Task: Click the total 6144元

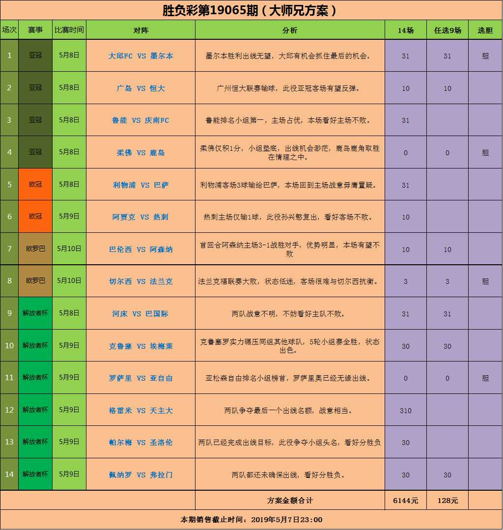Action: [x=406, y=501]
